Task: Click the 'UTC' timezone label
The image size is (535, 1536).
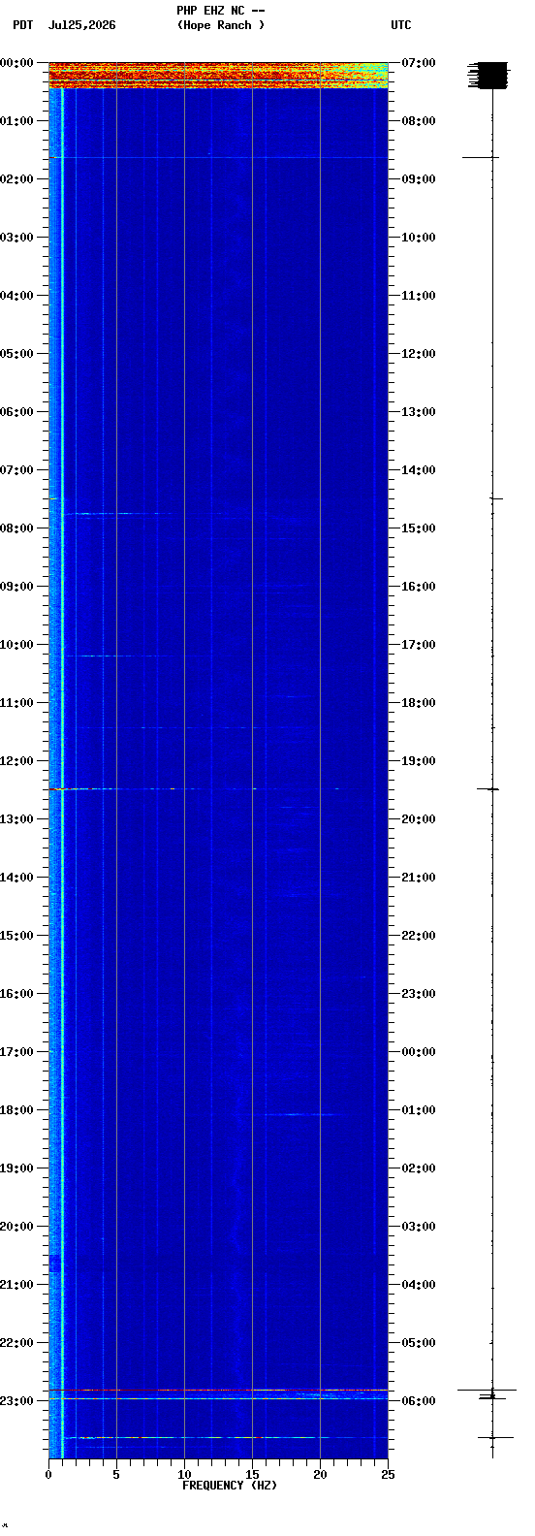Action: [401, 25]
